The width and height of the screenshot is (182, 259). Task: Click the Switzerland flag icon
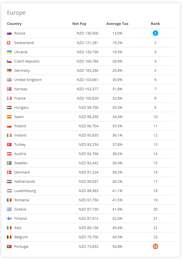9,43
